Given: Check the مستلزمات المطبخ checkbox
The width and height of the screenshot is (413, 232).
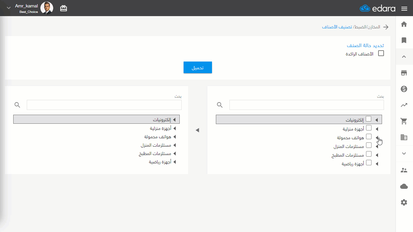Looking at the screenshot, I should click(369, 154).
